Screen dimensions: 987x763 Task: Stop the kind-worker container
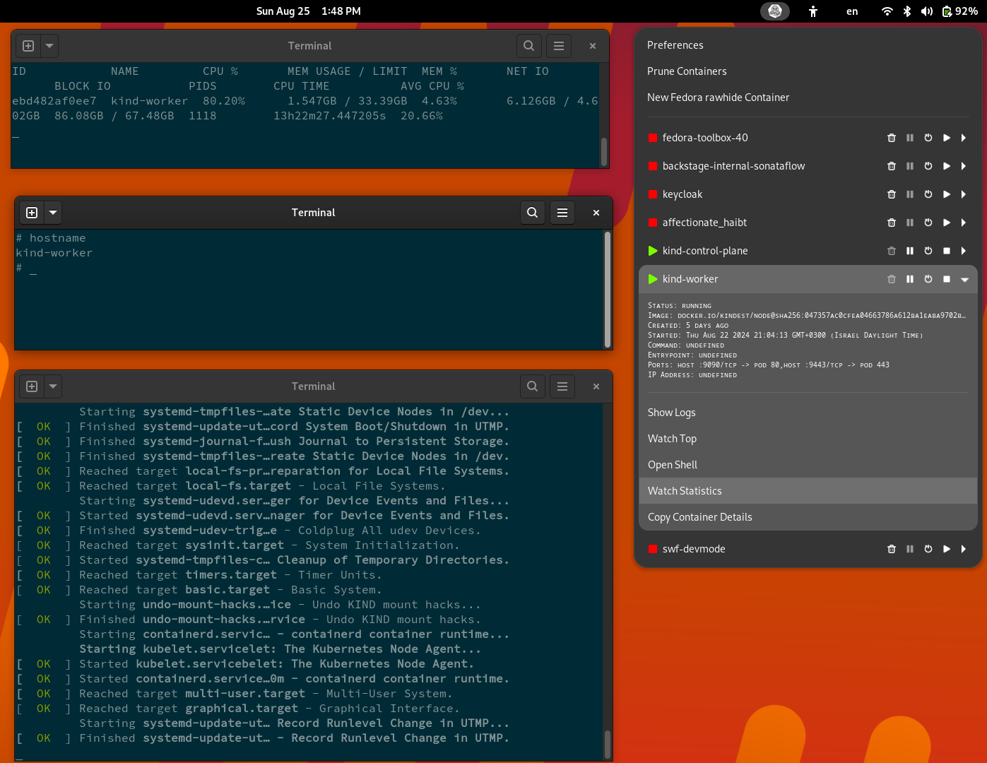947,279
